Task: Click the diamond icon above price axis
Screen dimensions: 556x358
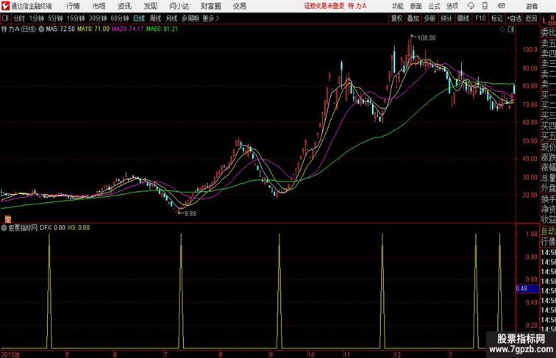Action: tap(502, 29)
